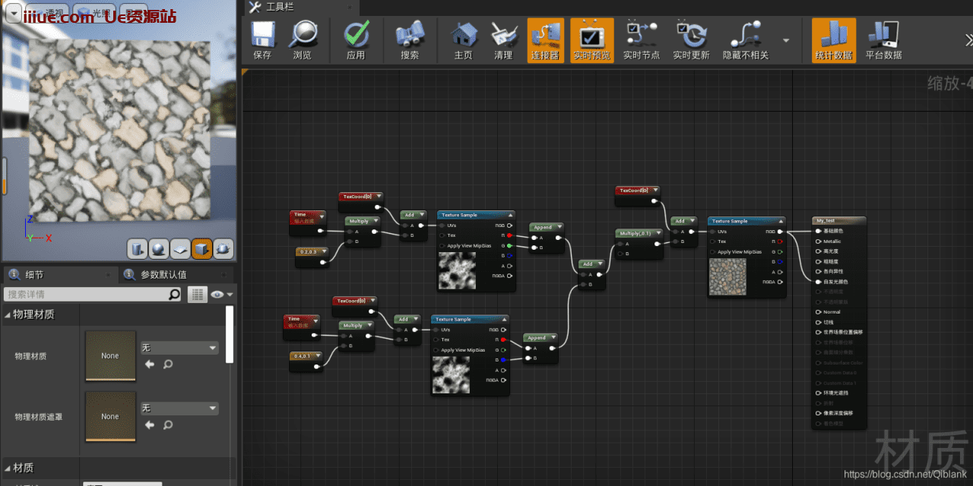Click the Save (保存) toolbar icon
The height and width of the screenshot is (486, 973).
262,39
